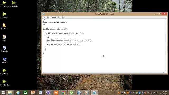Maximize the HelloWorld Notepad window
Image resolution: width=169 pixels, height=95 pixels.
(160, 13)
